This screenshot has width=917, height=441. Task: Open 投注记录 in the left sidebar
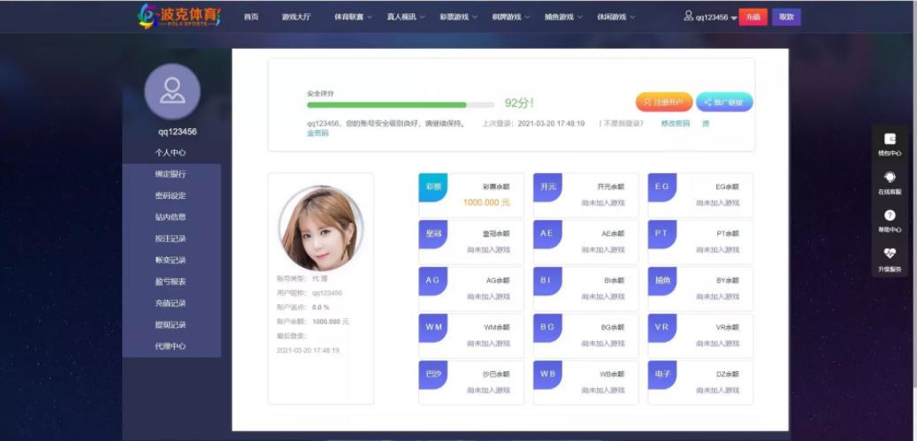click(171, 239)
